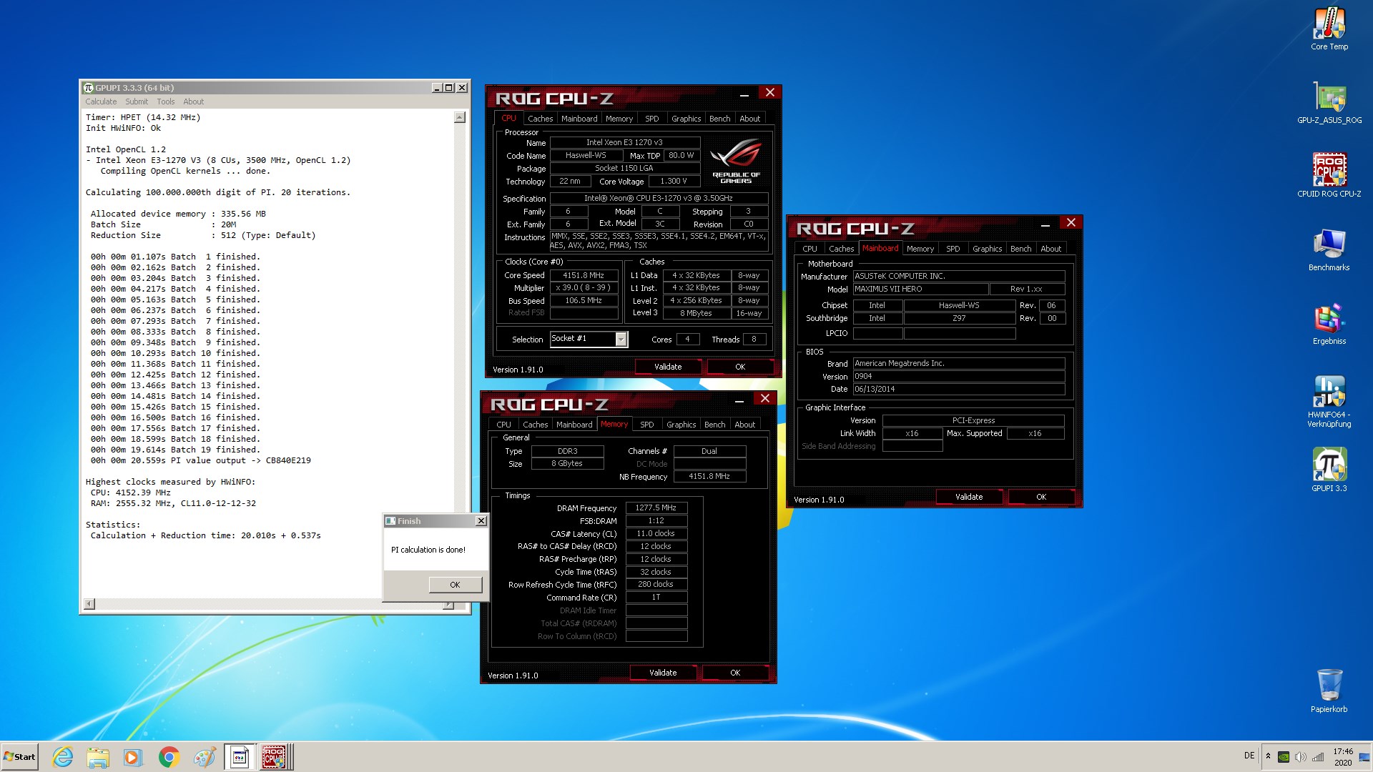
Task: Open Socket #1 selection dropdown
Action: (621, 339)
